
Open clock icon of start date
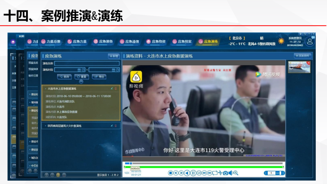coord(83,70)
